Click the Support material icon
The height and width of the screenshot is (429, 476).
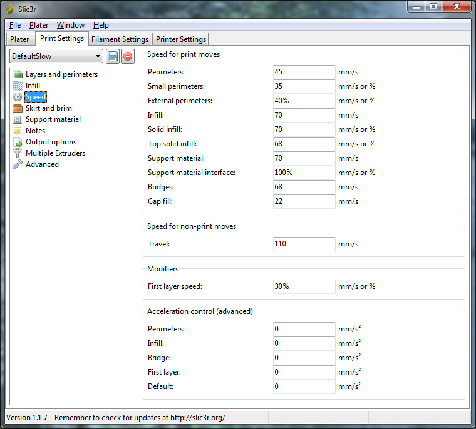(18, 119)
